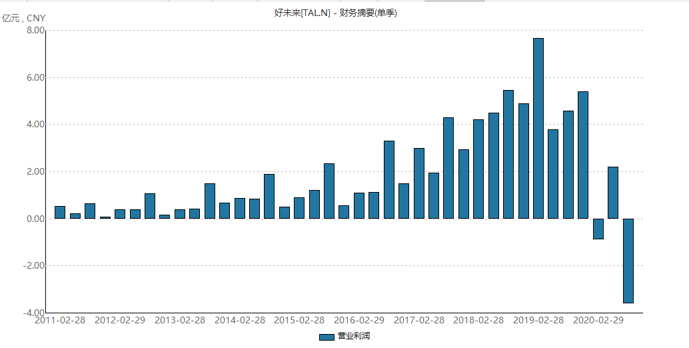Viewport: 689px width, 348px height.
Task: Click the 6.00 y-axis label
Action: tap(36, 77)
